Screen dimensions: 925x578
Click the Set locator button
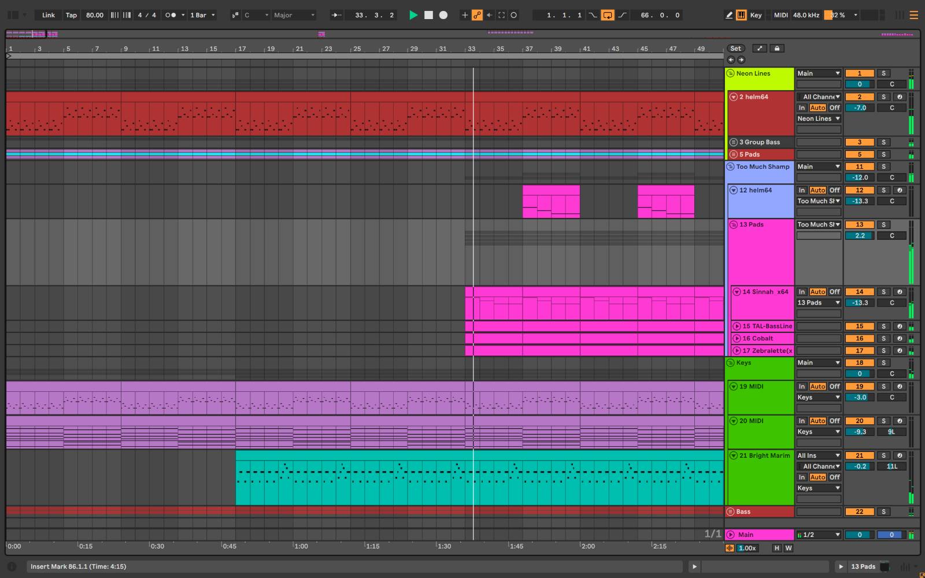point(735,48)
